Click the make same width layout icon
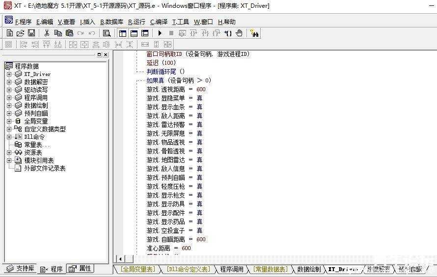 point(145,44)
